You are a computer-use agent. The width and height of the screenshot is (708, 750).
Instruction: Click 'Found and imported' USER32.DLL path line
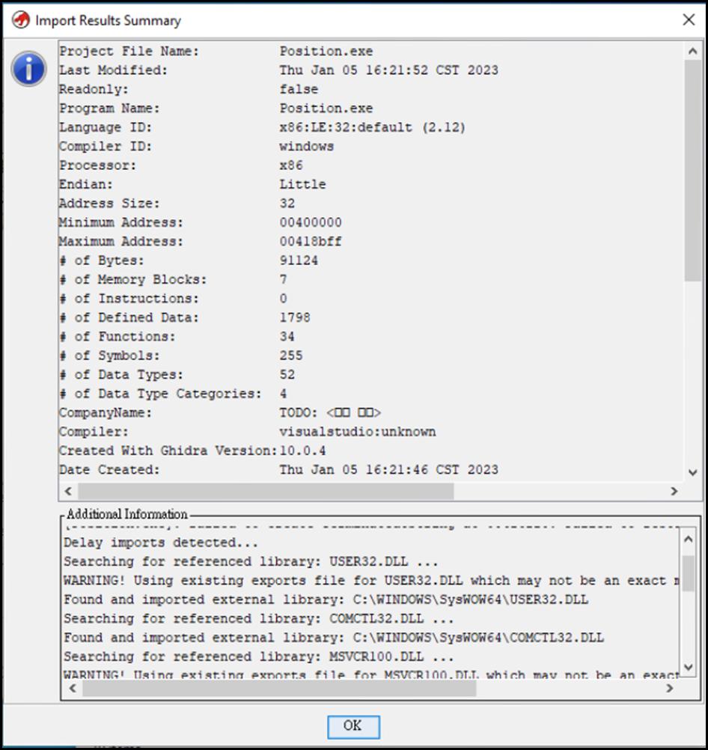click(326, 600)
